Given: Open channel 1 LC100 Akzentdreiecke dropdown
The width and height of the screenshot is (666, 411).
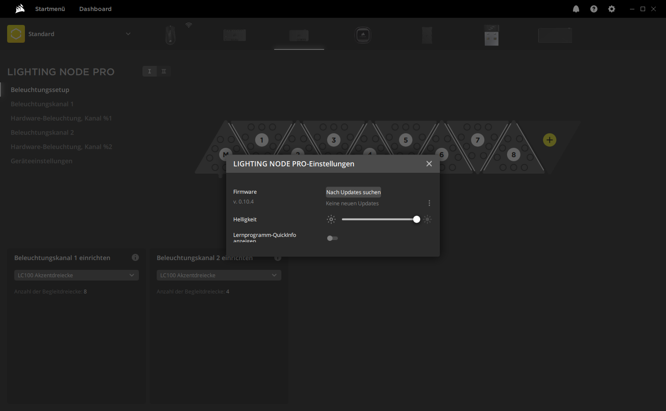Looking at the screenshot, I should coord(77,275).
